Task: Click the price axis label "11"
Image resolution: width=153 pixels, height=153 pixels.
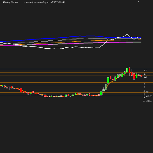Action: click(145, 74)
